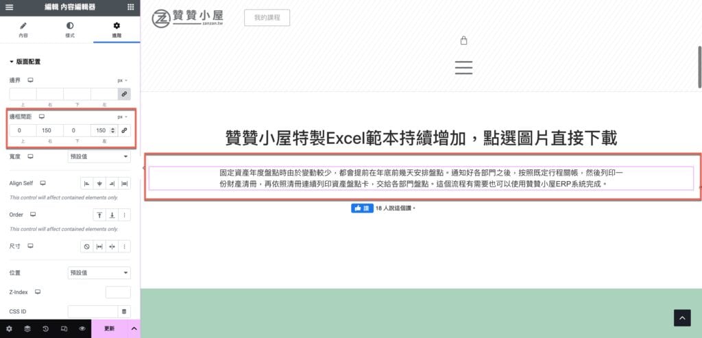
Task: Click the Facebook 讚 like button
Action: coord(362,208)
